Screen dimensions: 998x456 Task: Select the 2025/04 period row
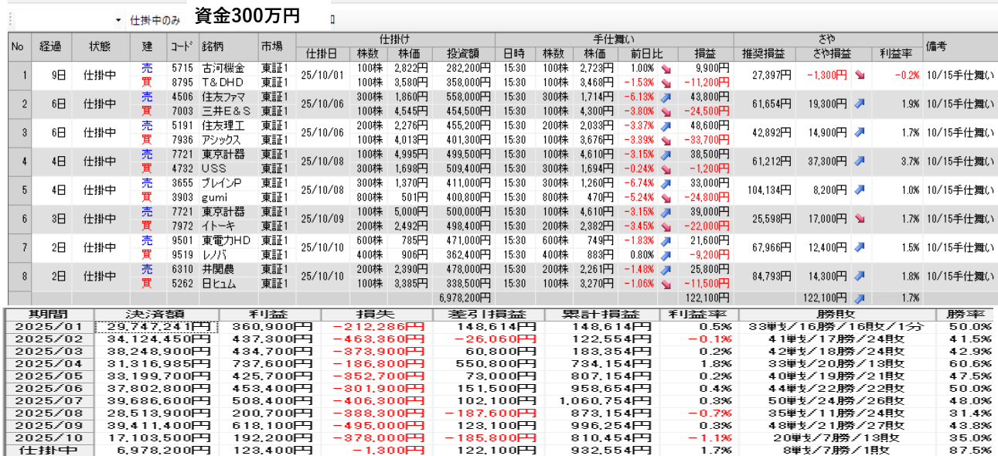click(x=46, y=365)
